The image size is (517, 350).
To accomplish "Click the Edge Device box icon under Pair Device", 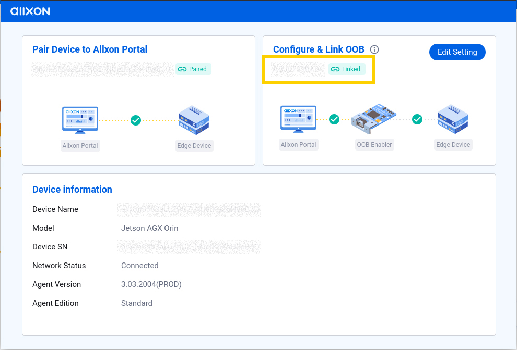I will 194,120.
